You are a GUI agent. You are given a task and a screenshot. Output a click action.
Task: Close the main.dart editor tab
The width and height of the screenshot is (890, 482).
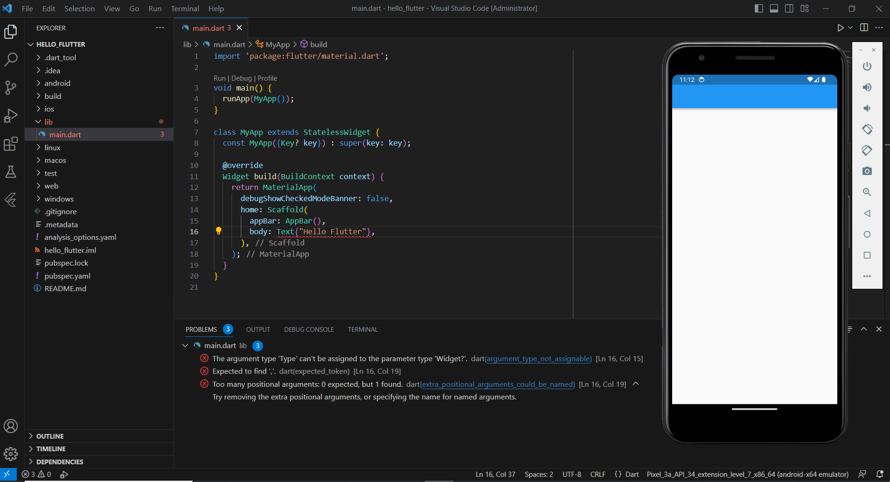click(x=239, y=28)
